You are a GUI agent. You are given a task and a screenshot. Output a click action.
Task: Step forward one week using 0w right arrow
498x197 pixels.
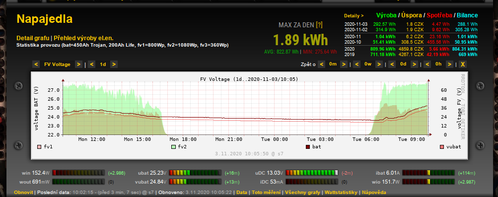click(x=378, y=65)
